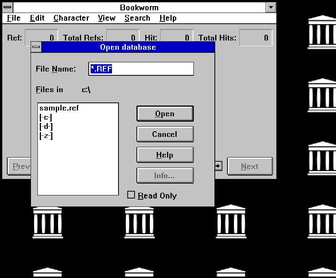Select the [-z-] drive entry
This screenshot has width=336, height=278.
[46, 135]
